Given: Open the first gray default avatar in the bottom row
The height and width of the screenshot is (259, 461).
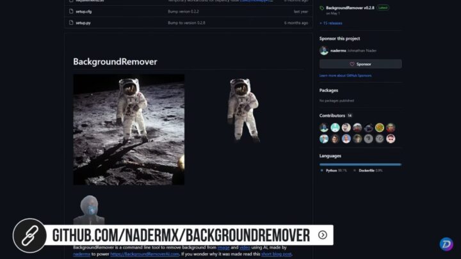Looking at the screenshot, I should 368,139.
